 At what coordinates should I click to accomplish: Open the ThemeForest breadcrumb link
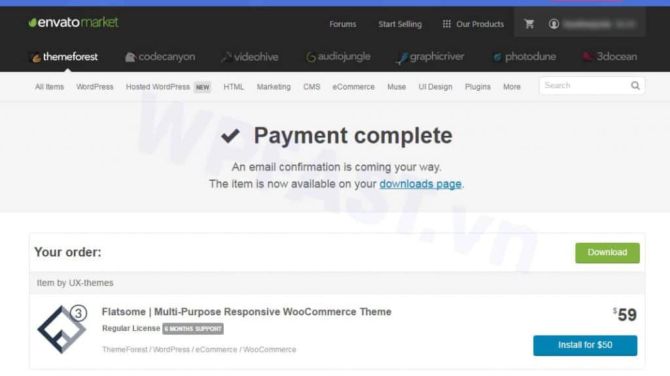(x=124, y=350)
